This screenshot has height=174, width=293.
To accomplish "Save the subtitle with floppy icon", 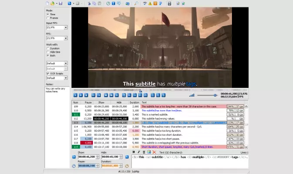I will (61, 3).
